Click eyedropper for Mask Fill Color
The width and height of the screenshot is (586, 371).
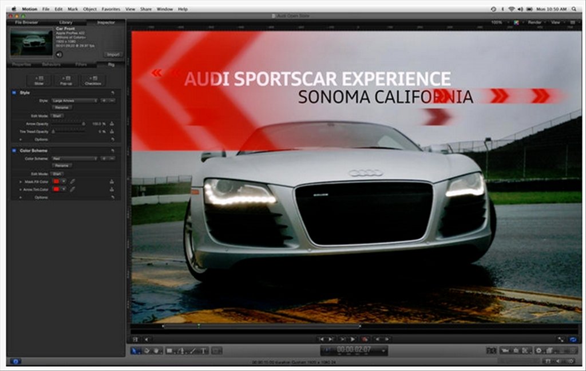[73, 181]
